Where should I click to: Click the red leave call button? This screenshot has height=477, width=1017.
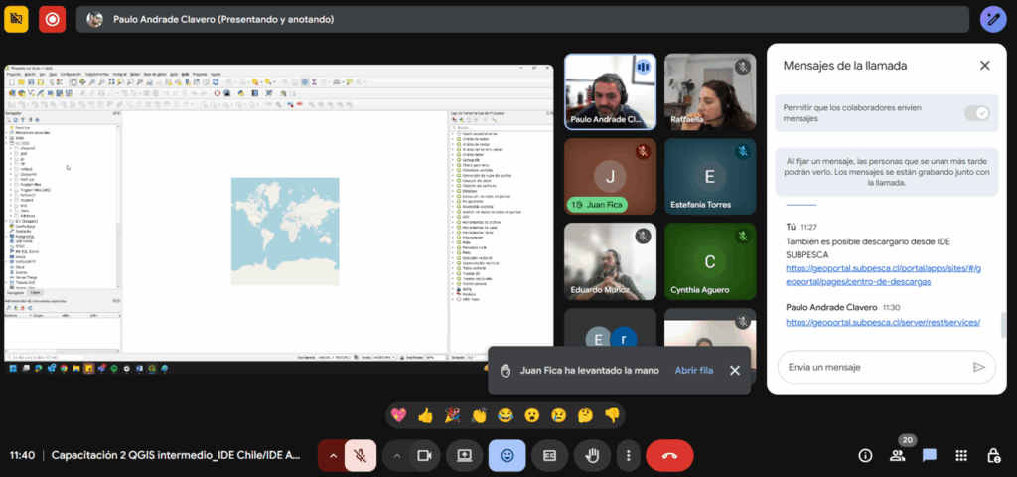[669, 455]
